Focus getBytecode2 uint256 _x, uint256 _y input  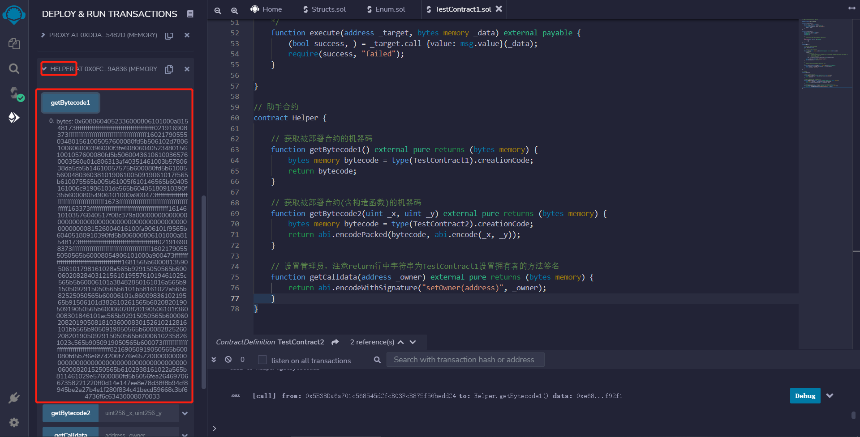[139, 413]
